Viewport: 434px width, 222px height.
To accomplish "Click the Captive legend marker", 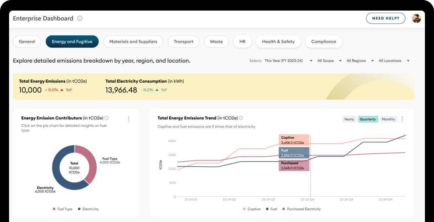I will pyautogui.click(x=244, y=209).
